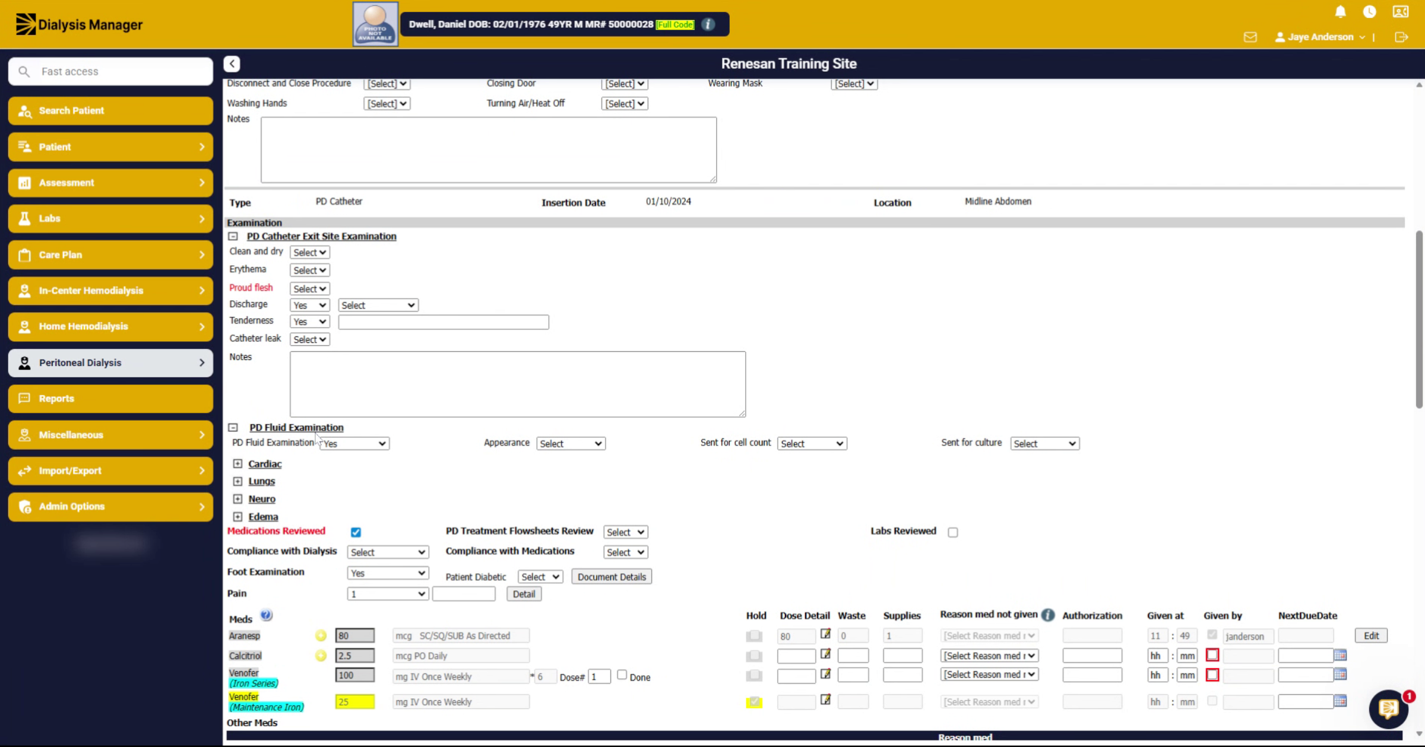Click the yellow indicator next to Calcitriol
Image resolution: width=1425 pixels, height=747 pixels.
click(321, 656)
